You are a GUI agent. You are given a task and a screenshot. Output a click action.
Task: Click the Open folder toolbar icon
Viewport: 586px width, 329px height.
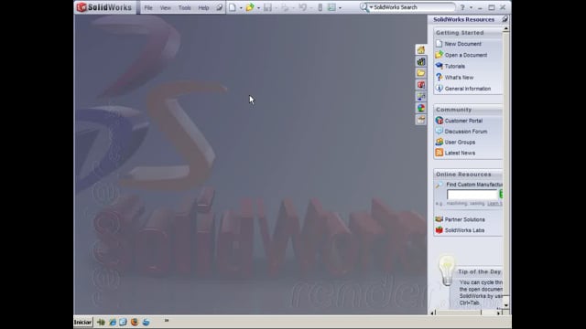(x=250, y=7)
